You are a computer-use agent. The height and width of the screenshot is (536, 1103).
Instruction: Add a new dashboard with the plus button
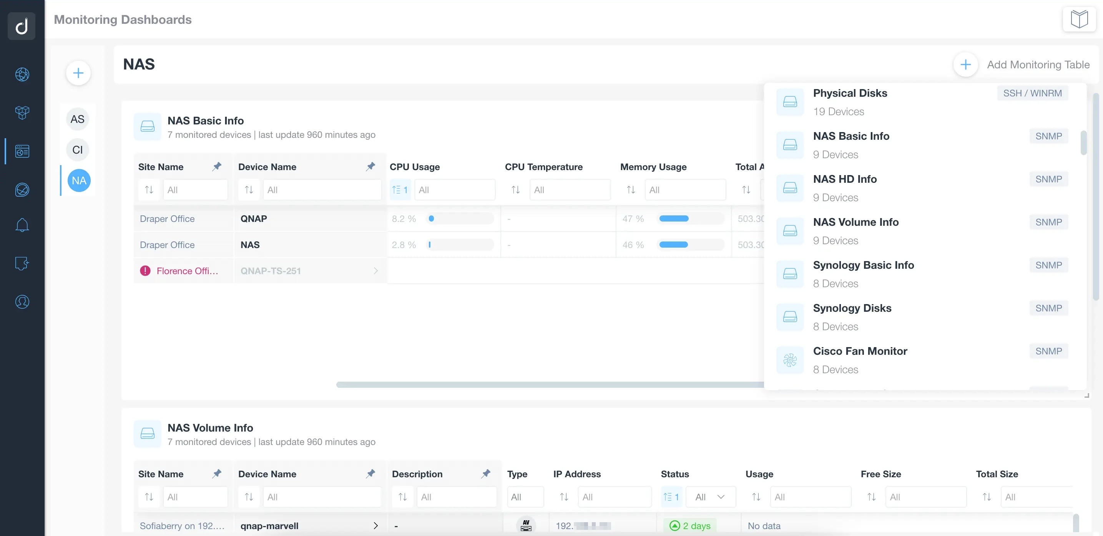(78, 73)
